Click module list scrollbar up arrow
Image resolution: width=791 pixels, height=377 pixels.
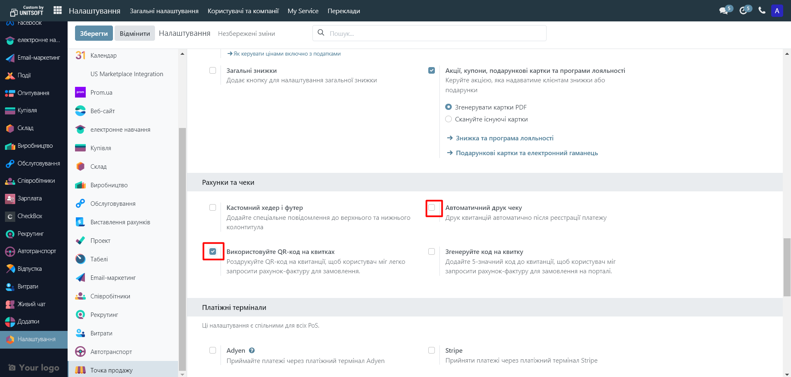pyautogui.click(x=182, y=54)
